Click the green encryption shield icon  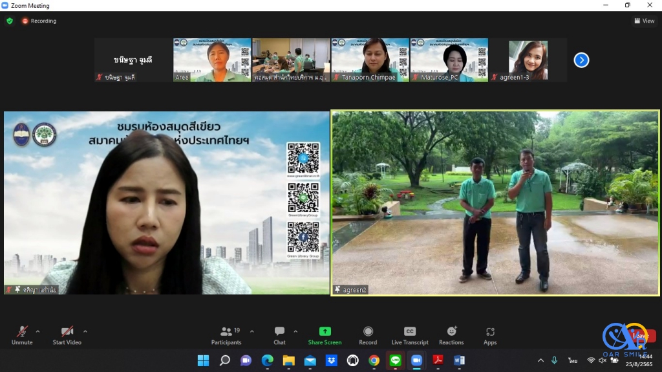(x=10, y=21)
